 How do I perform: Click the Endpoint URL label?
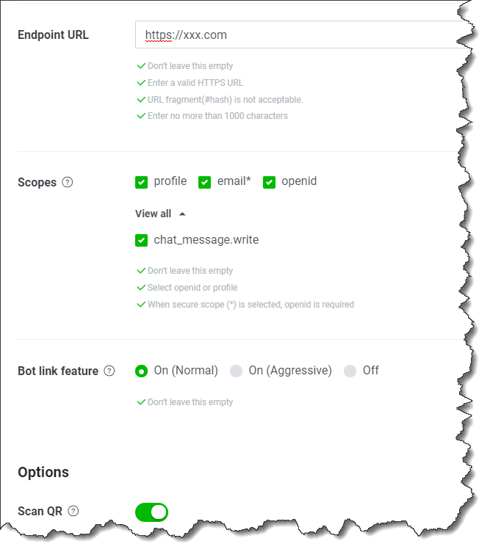(x=53, y=34)
